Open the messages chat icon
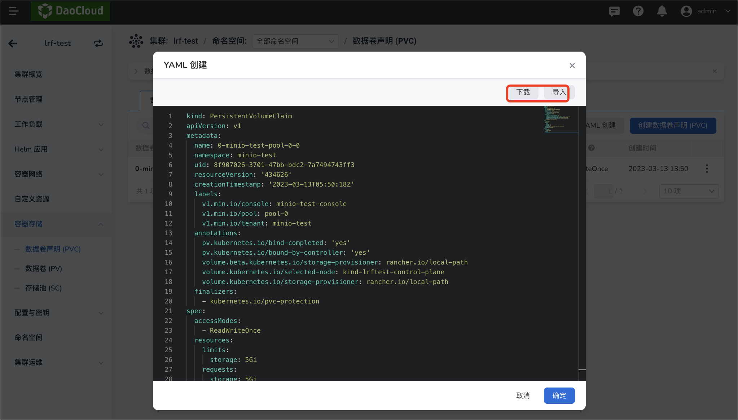The image size is (738, 420). pyautogui.click(x=614, y=11)
